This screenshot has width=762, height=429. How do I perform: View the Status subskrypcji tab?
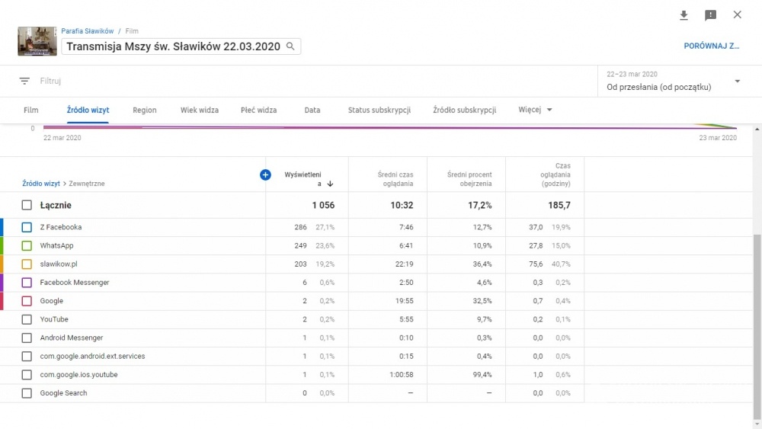[x=379, y=110]
